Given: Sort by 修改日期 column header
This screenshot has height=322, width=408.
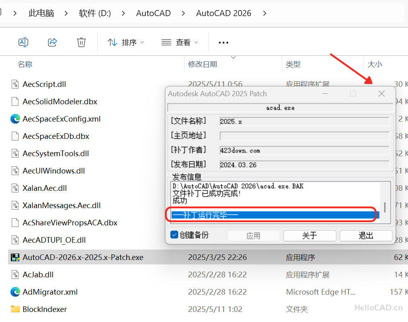Looking at the screenshot, I should 203,64.
